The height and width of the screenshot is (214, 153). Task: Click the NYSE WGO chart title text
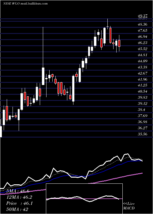pos(25,4)
